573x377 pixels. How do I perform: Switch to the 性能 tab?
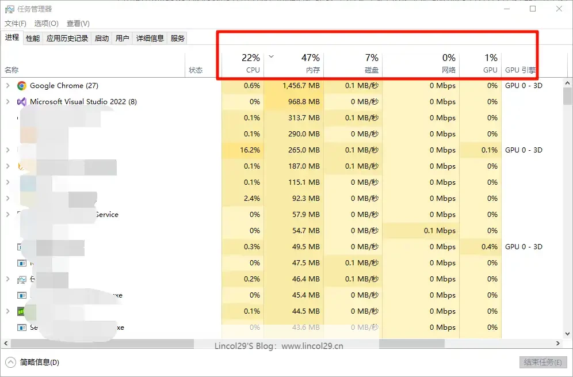coord(33,39)
